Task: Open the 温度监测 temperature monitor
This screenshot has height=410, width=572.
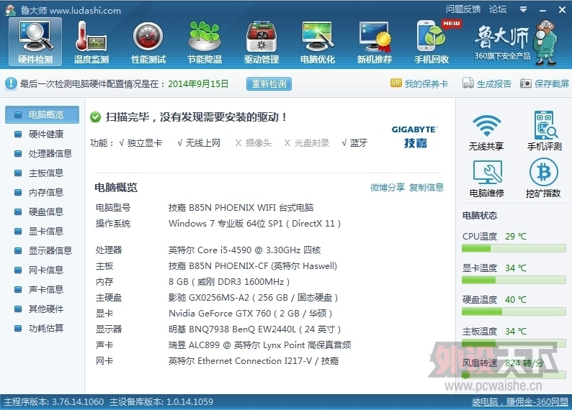Action: click(91, 42)
